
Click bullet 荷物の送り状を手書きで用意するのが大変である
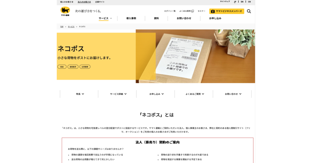point(185,155)
